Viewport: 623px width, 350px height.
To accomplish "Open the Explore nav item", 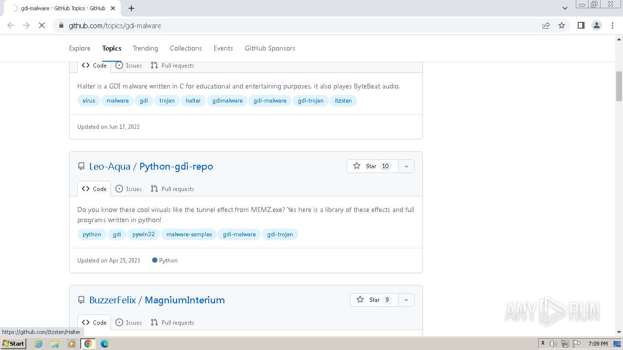I will (x=80, y=48).
